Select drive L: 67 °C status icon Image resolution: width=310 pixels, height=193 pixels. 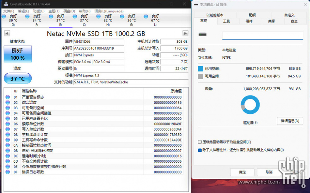[146, 16]
